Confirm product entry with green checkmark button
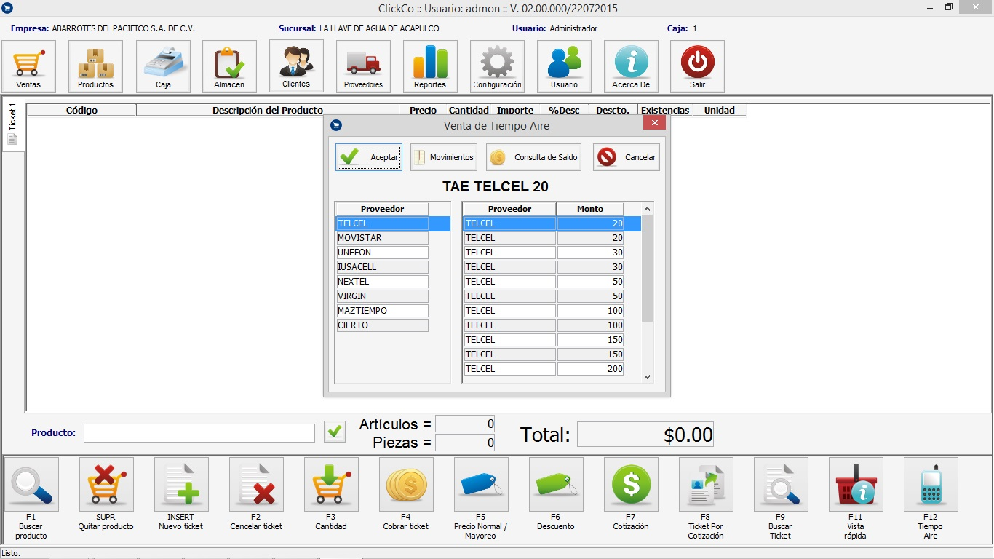994x559 pixels. click(335, 432)
